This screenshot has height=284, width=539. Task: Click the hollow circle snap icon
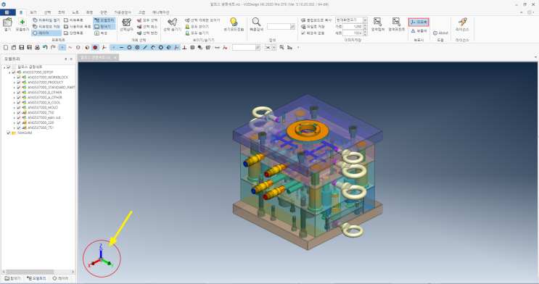coord(129,47)
